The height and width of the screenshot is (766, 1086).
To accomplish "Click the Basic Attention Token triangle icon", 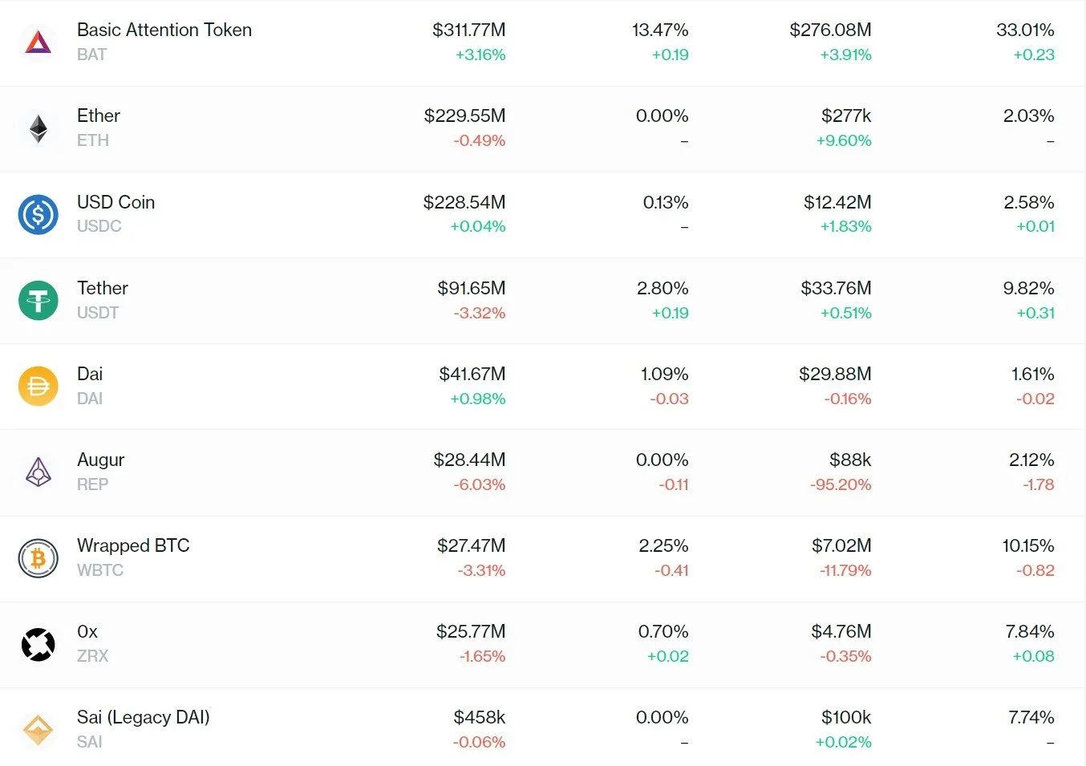I will (x=38, y=43).
